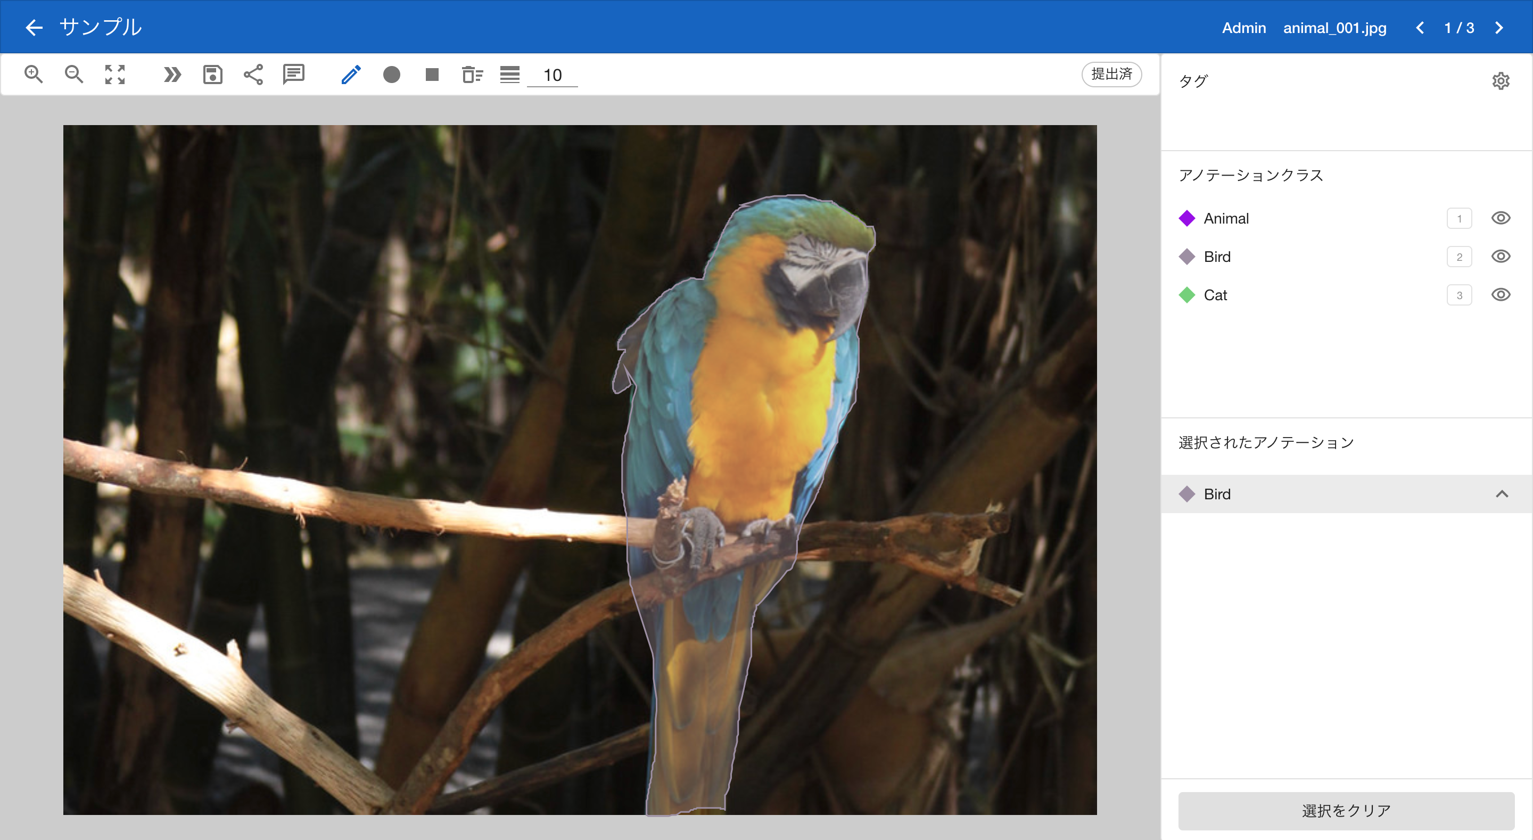
Task: Select the circle brush shape tool
Action: pos(392,75)
